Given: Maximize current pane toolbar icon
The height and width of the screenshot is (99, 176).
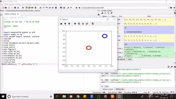Looking at the screenshot, I should click(61, 8).
